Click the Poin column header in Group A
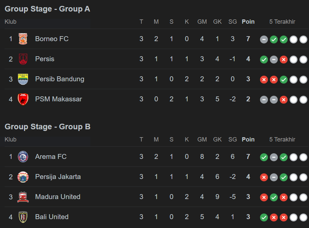 pyautogui.click(x=248, y=22)
